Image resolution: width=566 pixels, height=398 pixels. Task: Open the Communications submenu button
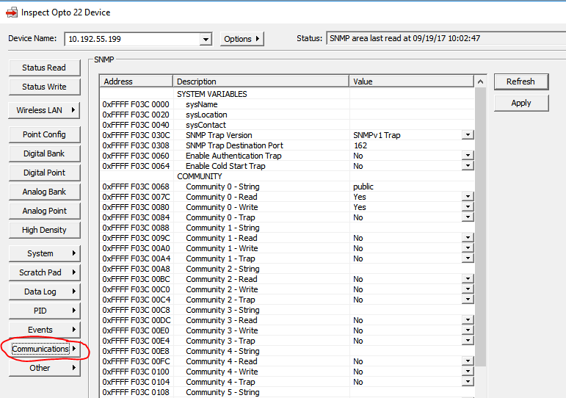44,349
